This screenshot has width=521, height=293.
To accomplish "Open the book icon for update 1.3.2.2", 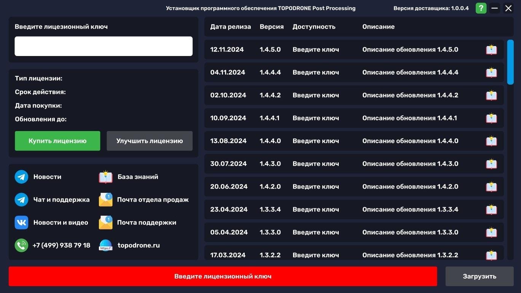I will [491, 255].
